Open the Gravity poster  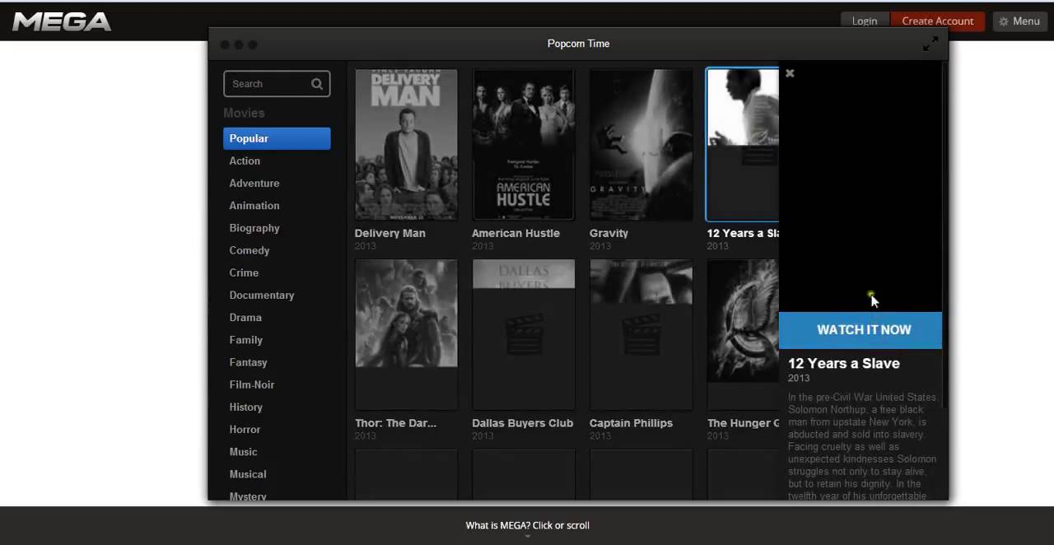(641, 144)
